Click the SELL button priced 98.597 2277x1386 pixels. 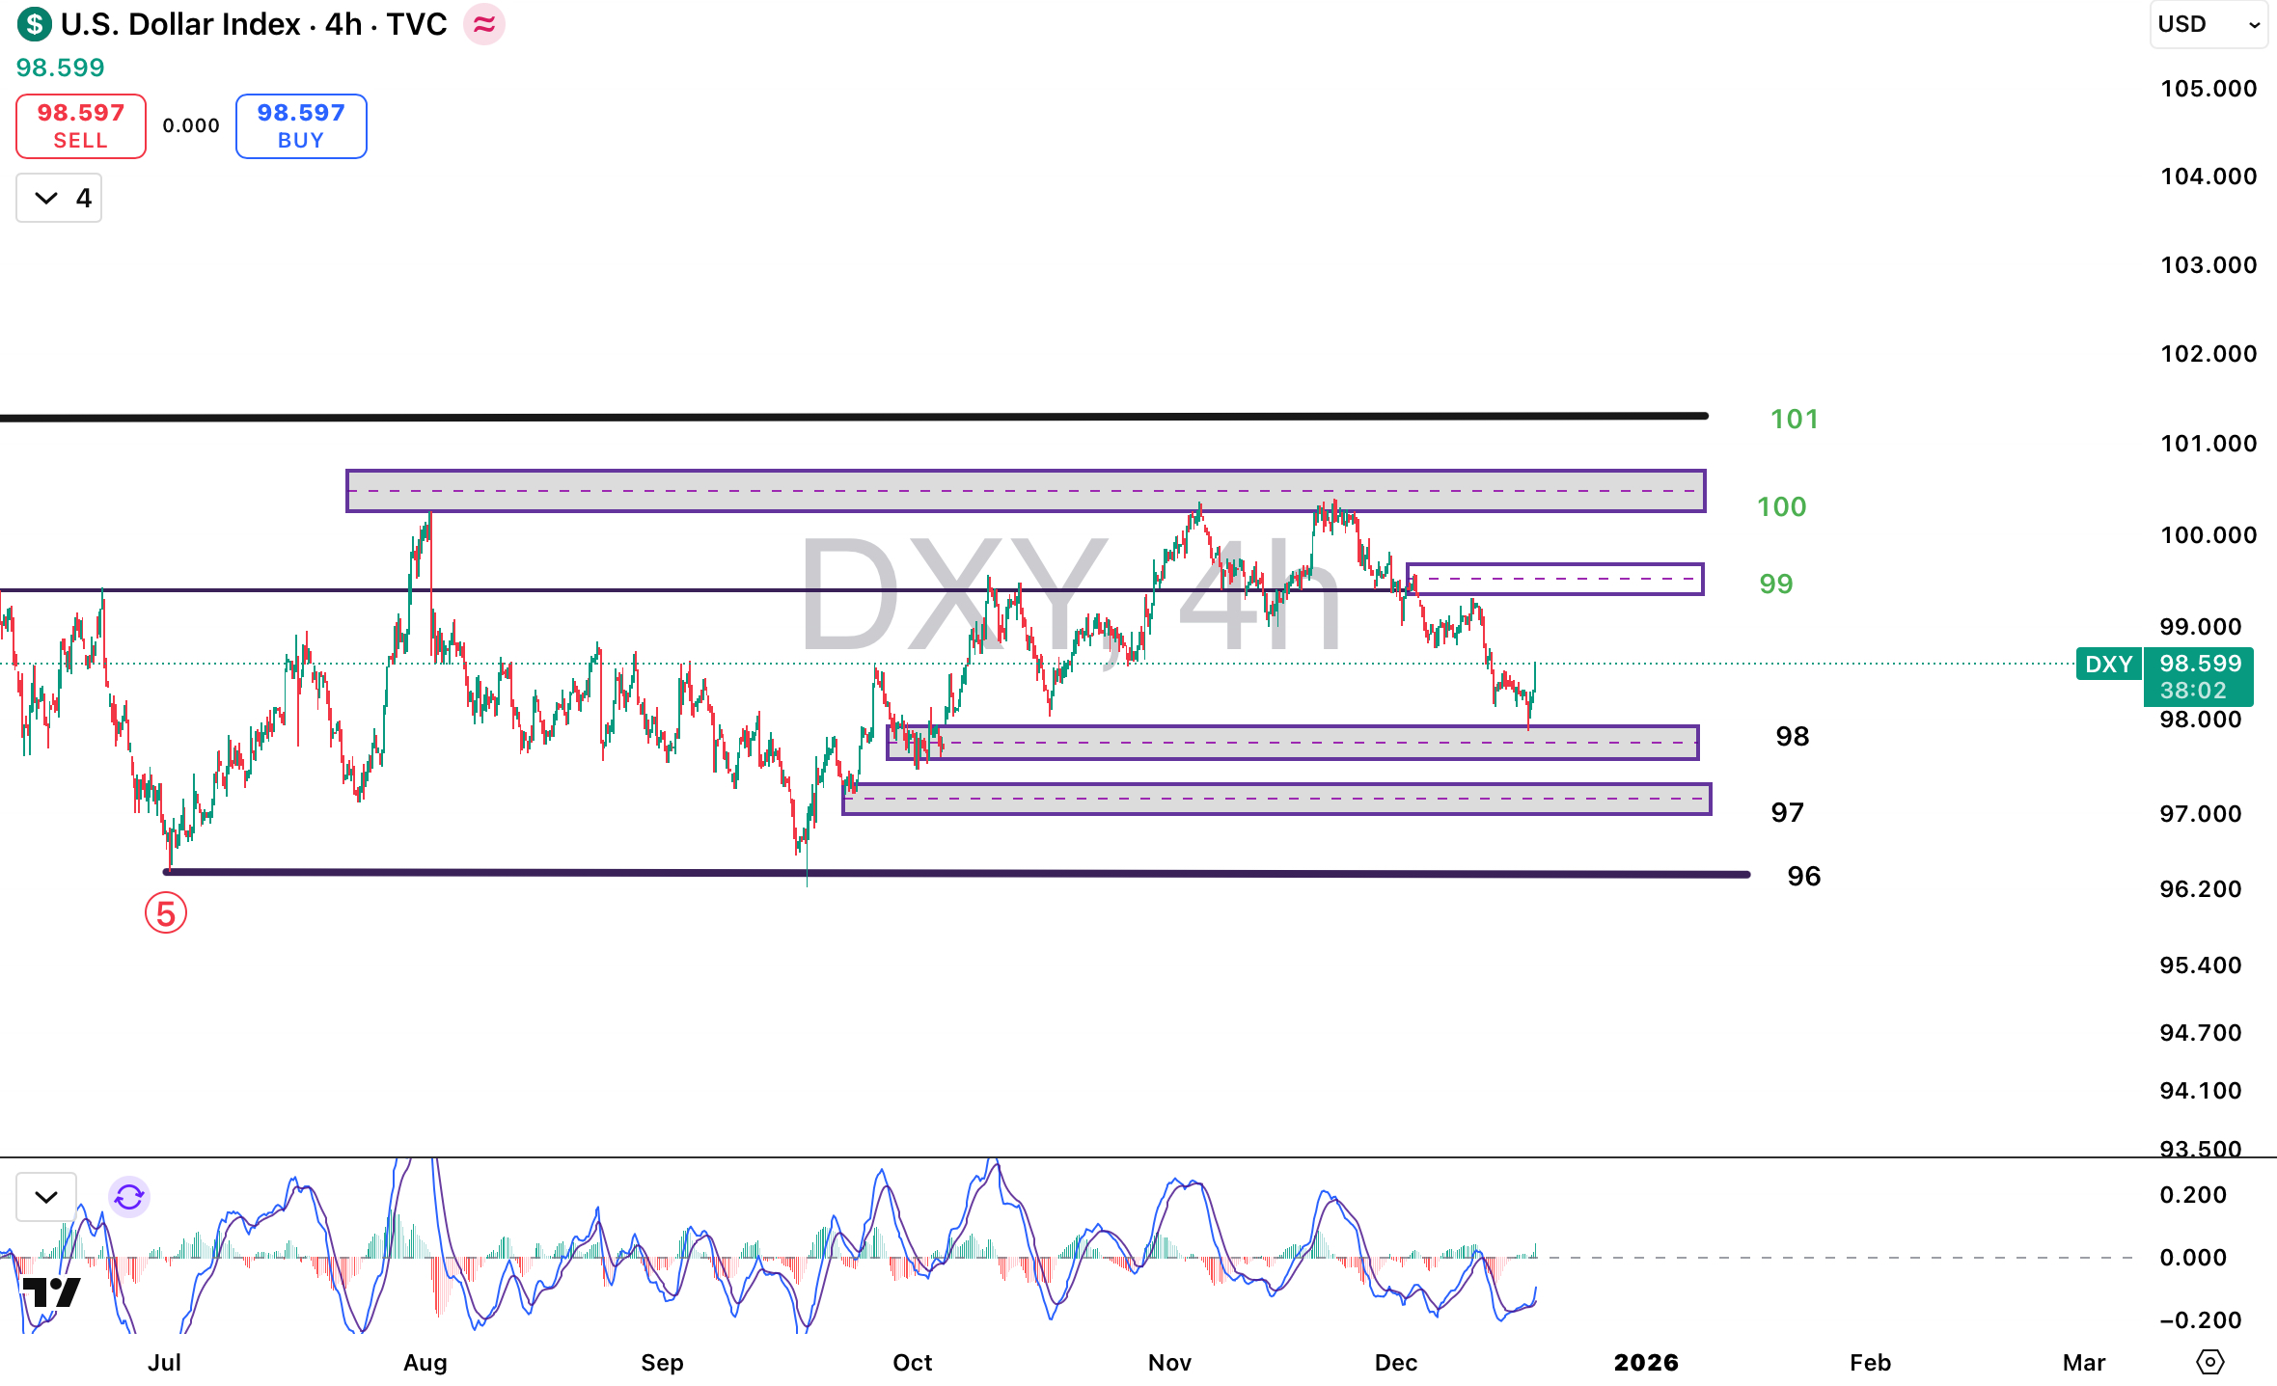pyautogui.click(x=80, y=125)
